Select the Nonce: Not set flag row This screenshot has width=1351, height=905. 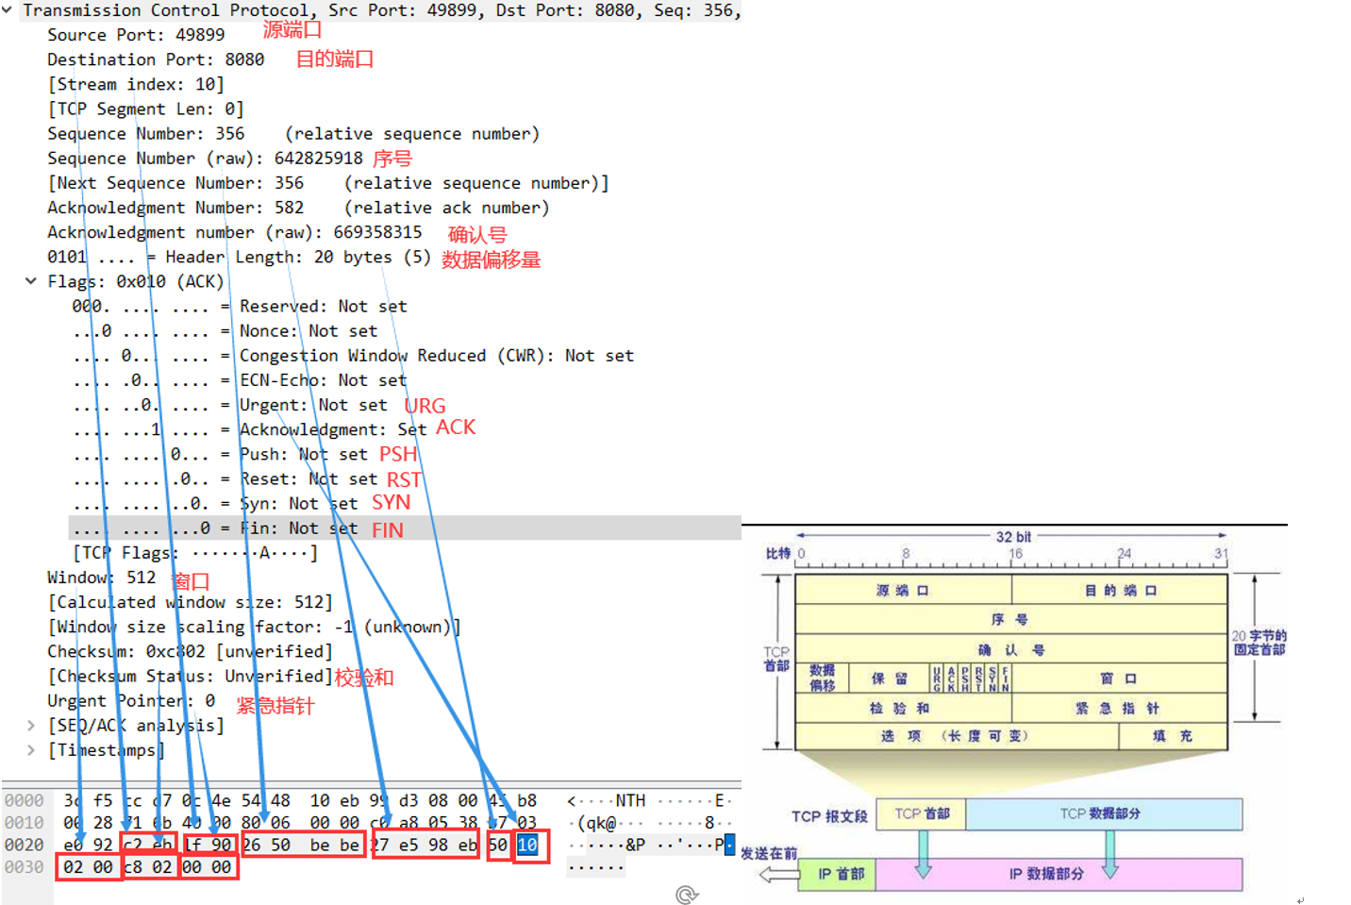[225, 330]
